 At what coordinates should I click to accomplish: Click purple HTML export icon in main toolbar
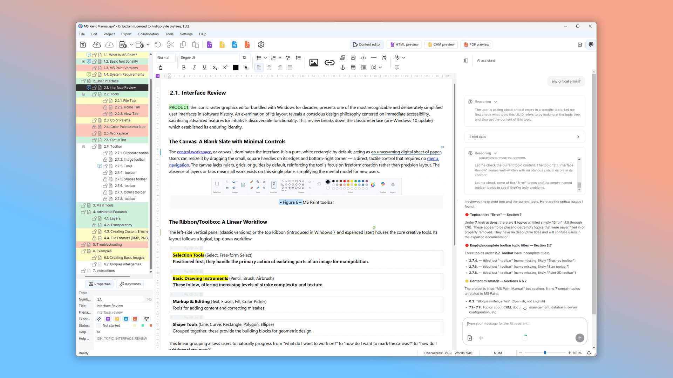pos(210,44)
